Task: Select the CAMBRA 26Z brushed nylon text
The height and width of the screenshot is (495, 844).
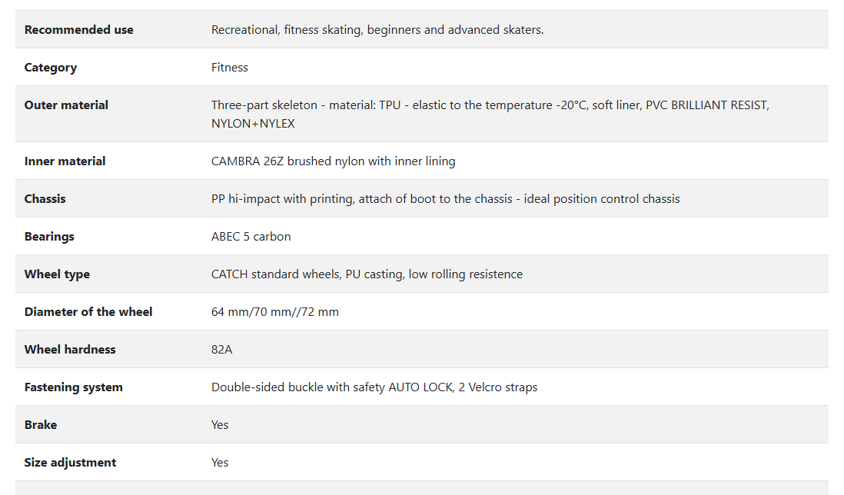Action: click(333, 161)
